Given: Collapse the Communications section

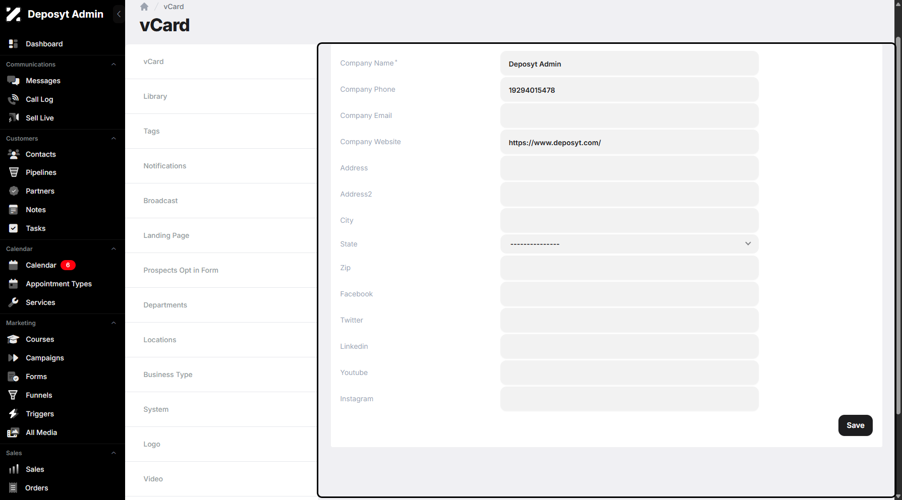Looking at the screenshot, I should (x=114, y=65).
